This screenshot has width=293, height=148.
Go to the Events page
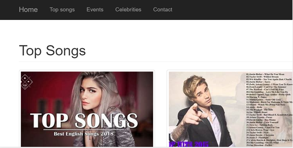(x=95, y=10)
